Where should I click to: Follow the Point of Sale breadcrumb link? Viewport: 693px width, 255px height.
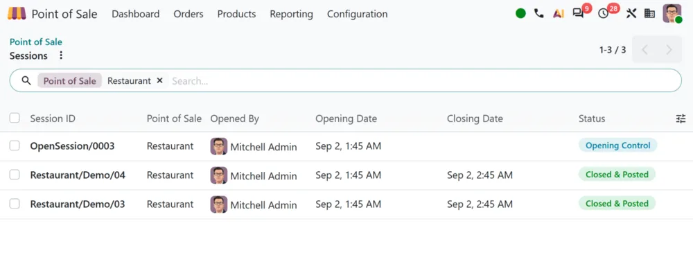tap(36, 42)
